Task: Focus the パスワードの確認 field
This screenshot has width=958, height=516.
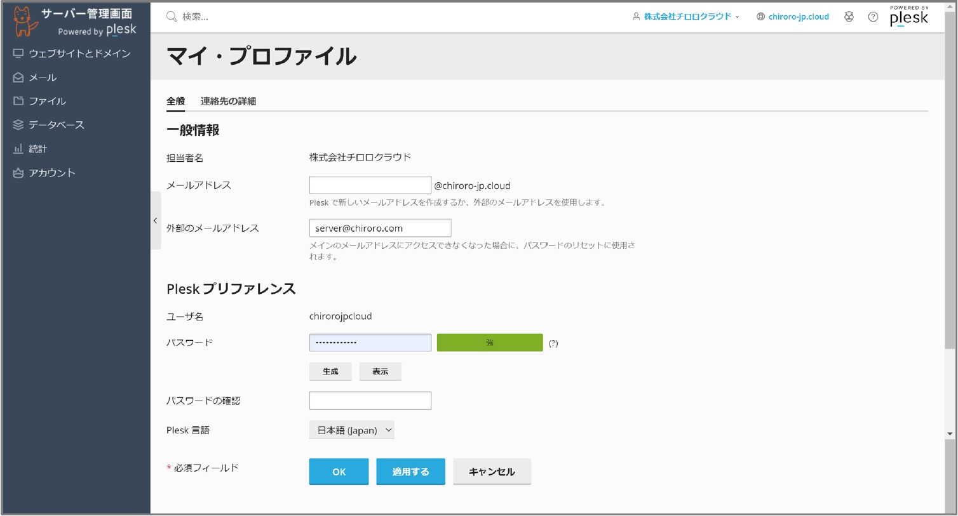Action: (x=370, y=400)
